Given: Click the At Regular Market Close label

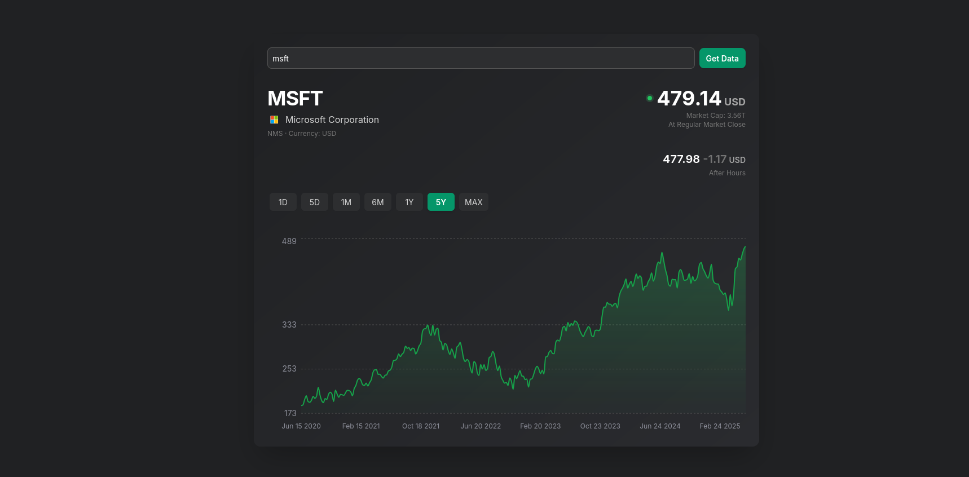Looking at the screenshot, I should click(x=707, y=125).
